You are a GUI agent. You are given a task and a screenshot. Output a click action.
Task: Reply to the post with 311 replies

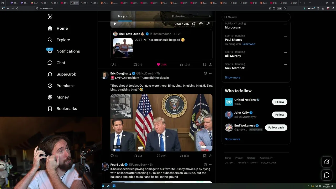pos(114,64)
